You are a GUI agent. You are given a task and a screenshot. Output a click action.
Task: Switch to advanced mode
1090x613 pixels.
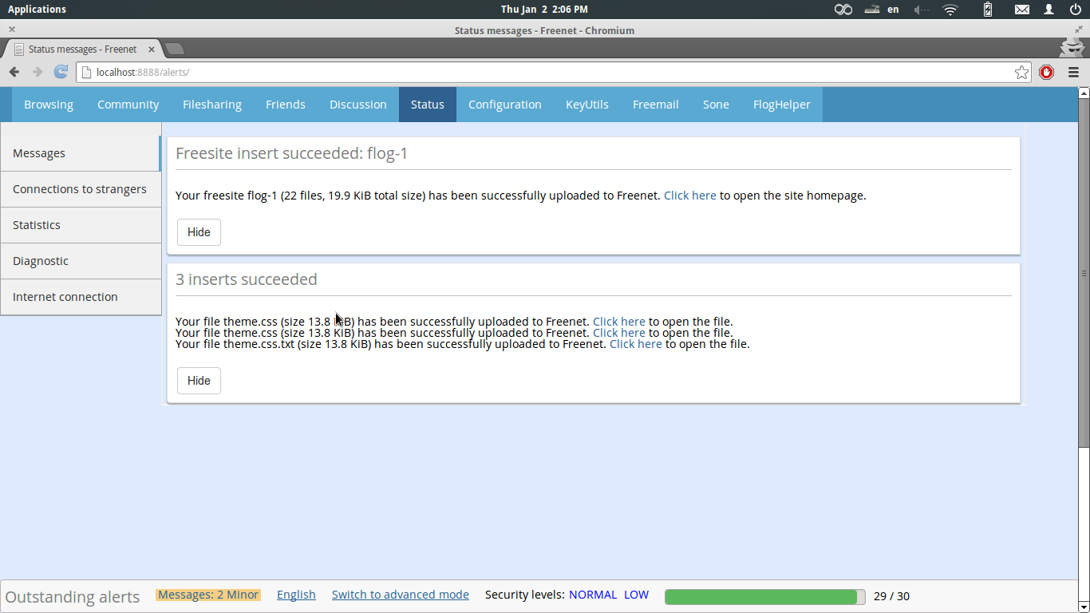coord(401,595)
